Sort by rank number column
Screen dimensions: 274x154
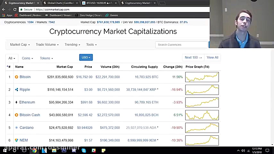click(9, 67)
